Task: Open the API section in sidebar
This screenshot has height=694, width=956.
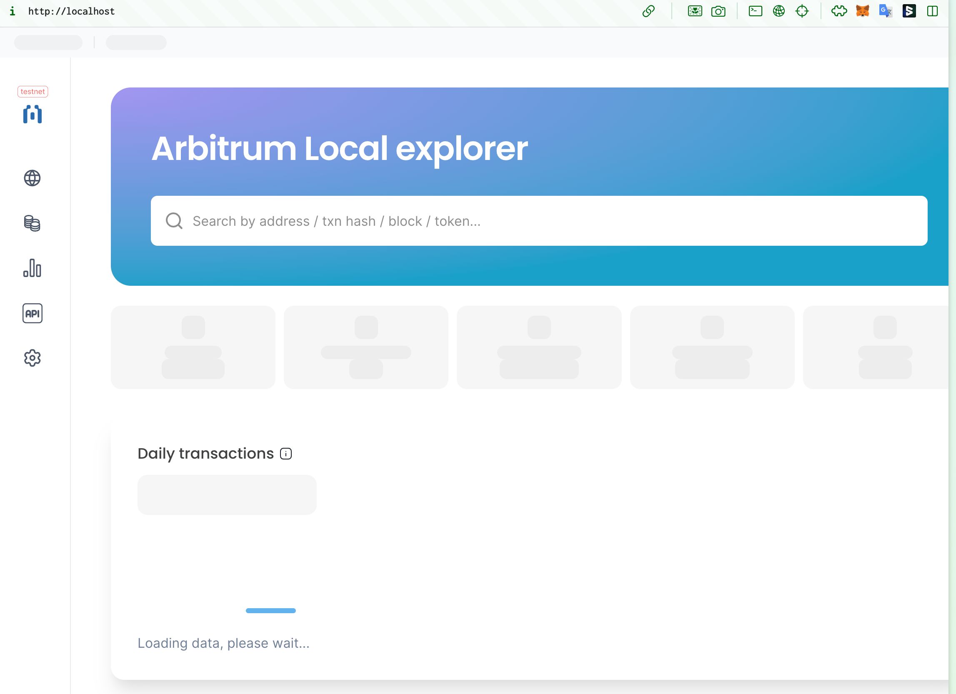Action: click(x=33, y=313)
